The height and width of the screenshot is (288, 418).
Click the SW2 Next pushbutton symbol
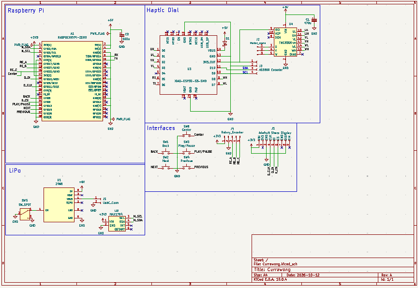[x=165, y=168]
